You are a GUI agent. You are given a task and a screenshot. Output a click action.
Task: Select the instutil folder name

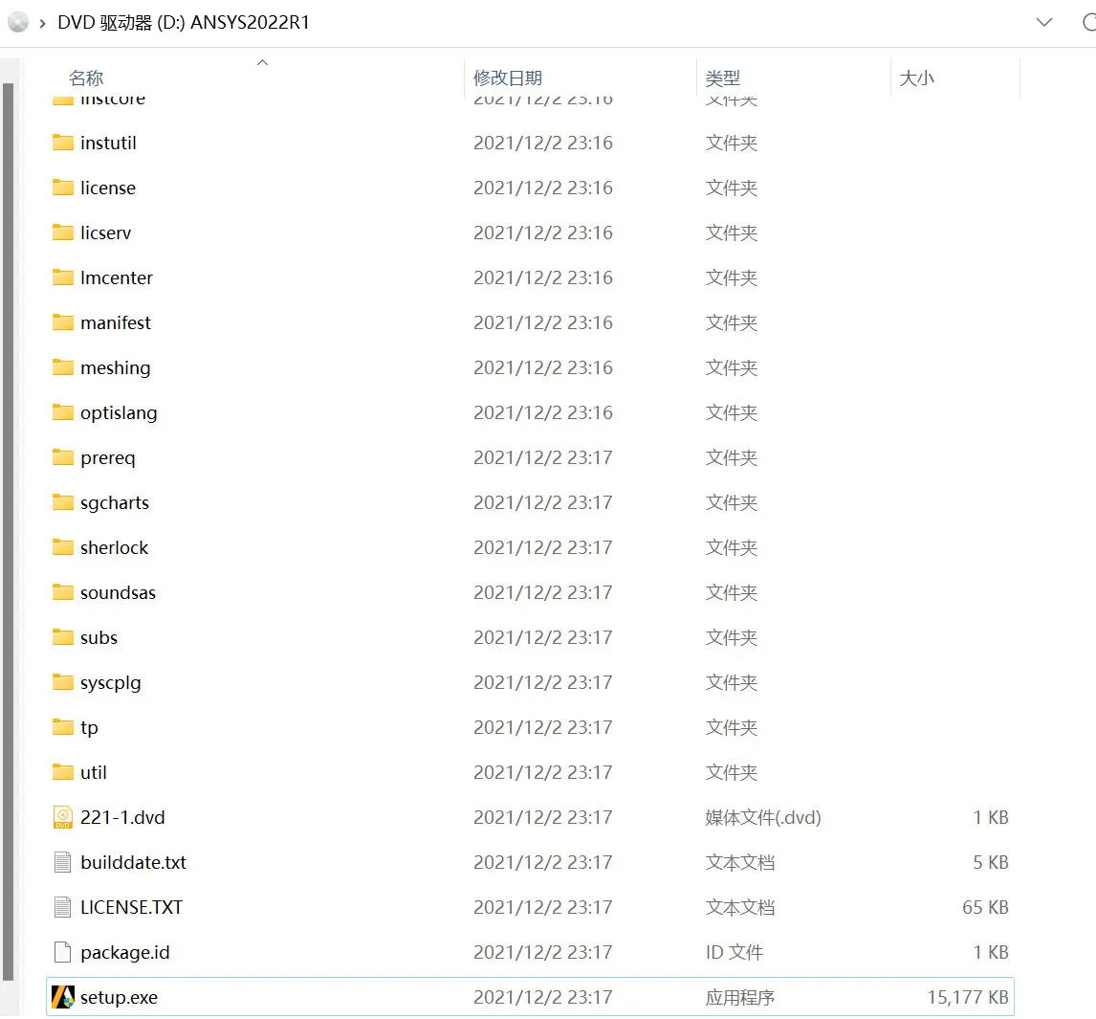pyautogui.click(x=108, y=143)
